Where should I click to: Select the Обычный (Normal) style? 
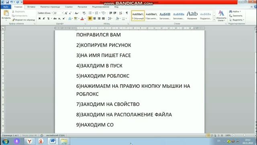click(138, 16)
